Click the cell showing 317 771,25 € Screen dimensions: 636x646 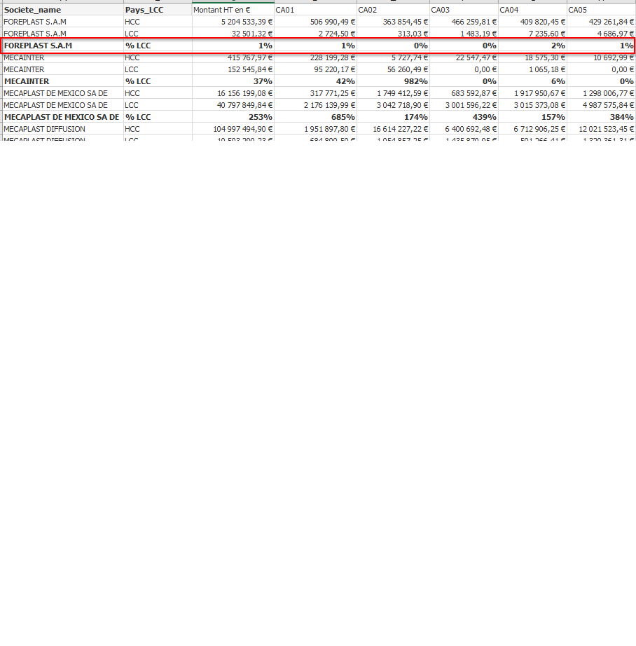pos(315,93)
